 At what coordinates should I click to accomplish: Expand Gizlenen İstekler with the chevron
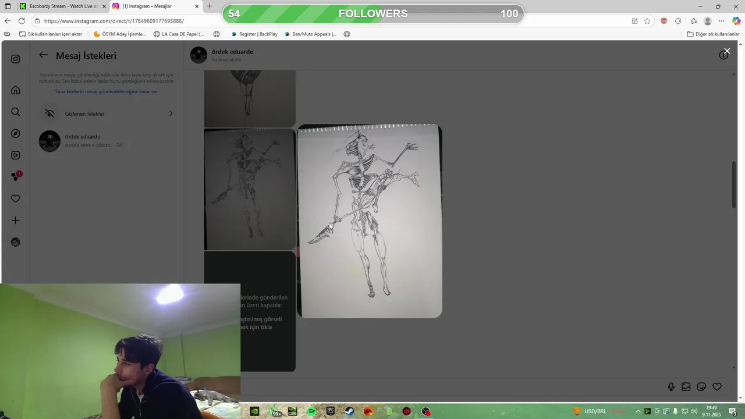[x=171, y=113]
